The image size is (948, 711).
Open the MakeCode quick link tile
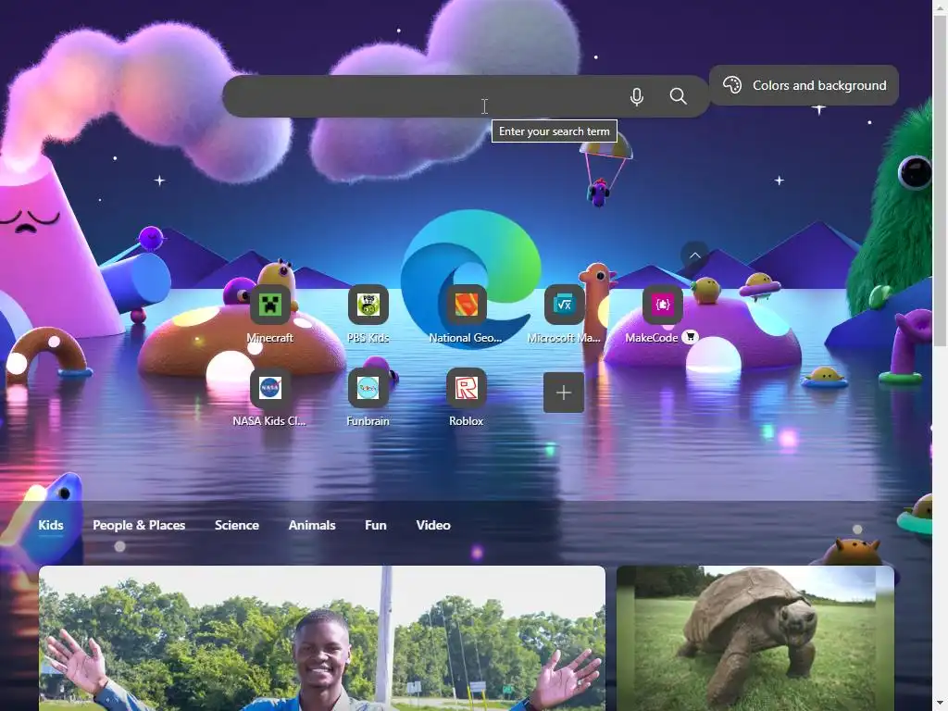point(662,305)
